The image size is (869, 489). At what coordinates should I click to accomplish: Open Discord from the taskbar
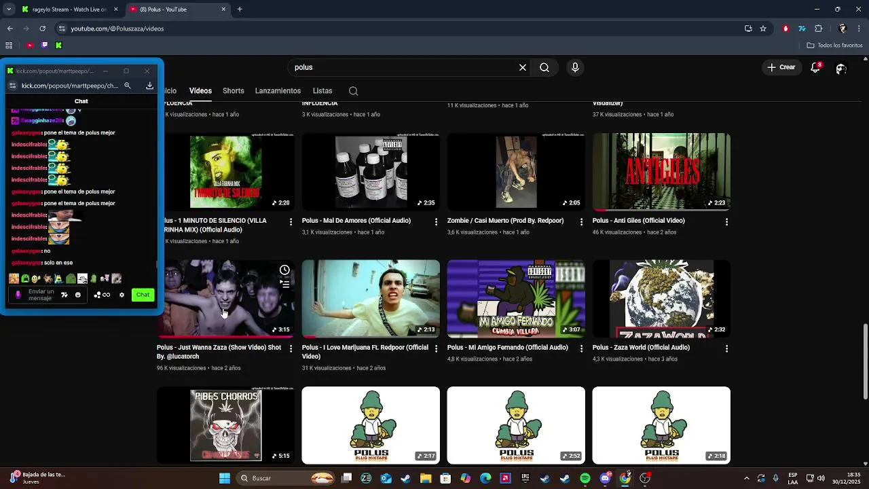click(x=605, y=478)
